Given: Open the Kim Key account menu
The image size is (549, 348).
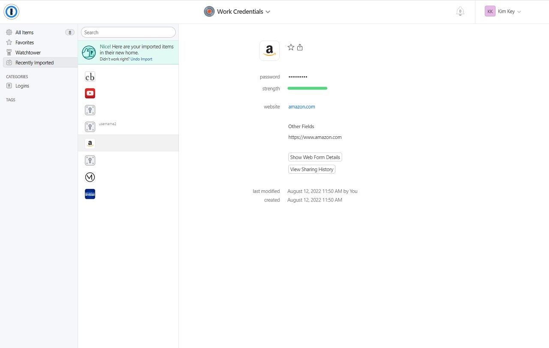Looking at the screenshot, I should tap(503, 12).
